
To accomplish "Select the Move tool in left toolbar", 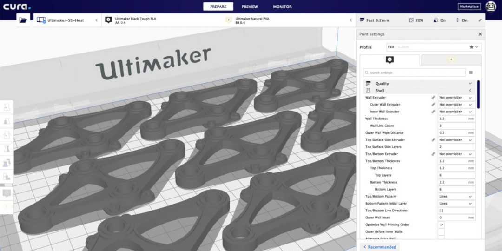I will tap(7, 107).
